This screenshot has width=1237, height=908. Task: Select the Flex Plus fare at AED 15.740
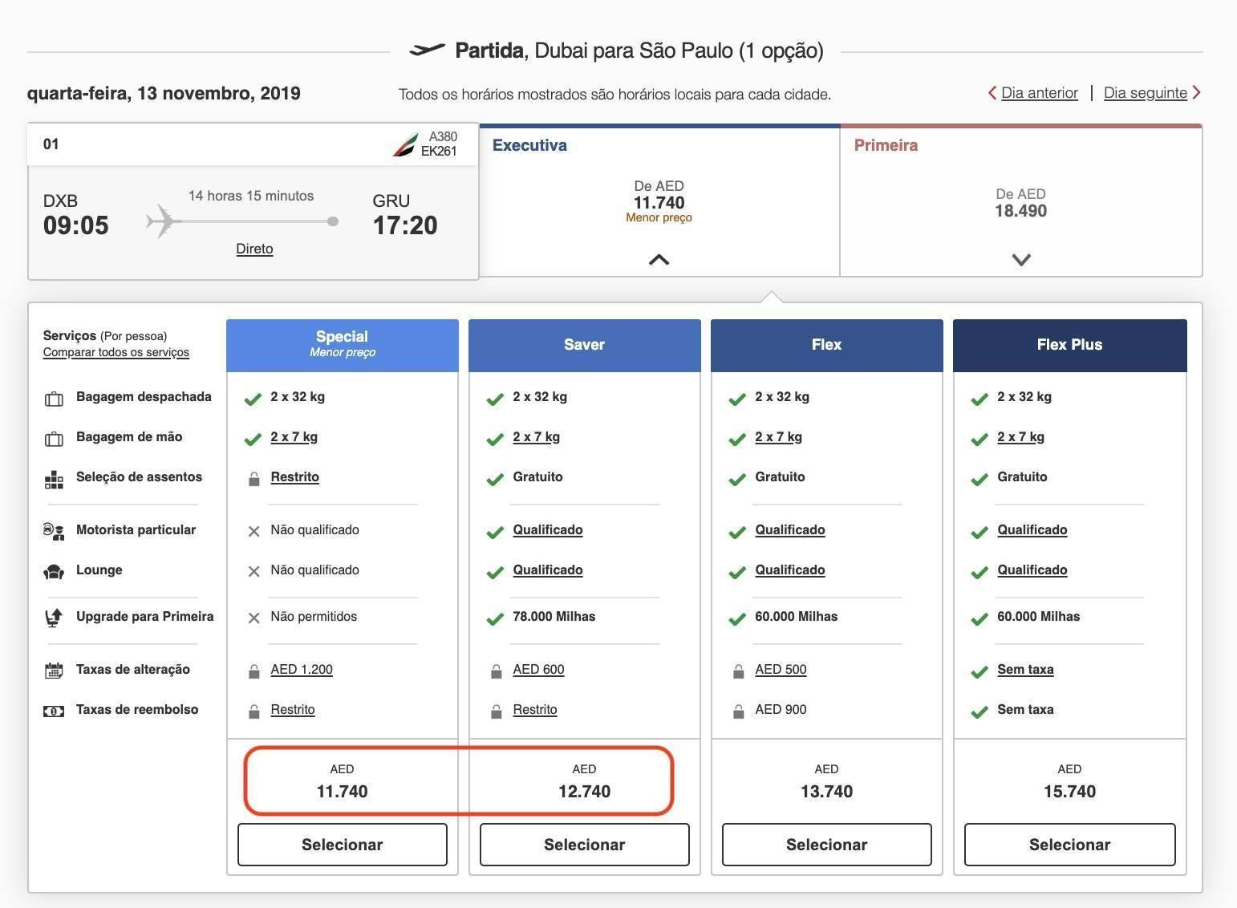pyautogui.click(x=1069, y=845)
